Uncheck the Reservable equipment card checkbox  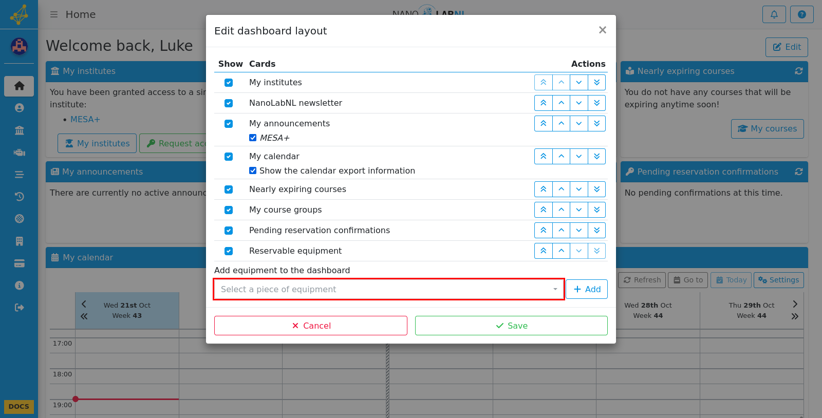[x=229, y=251]
